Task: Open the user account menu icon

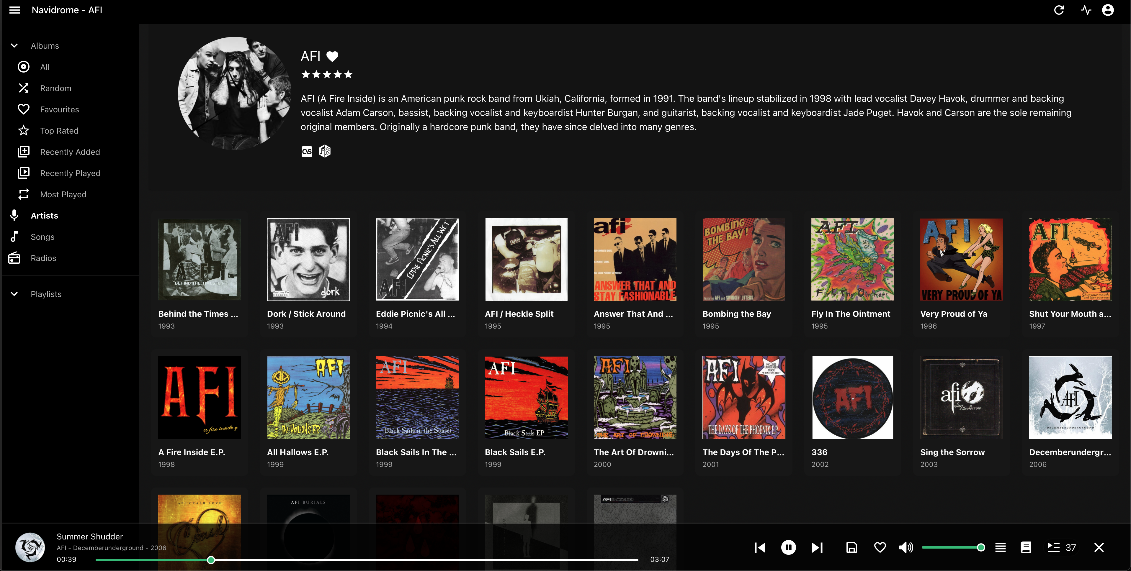Action: point(1108,10)
